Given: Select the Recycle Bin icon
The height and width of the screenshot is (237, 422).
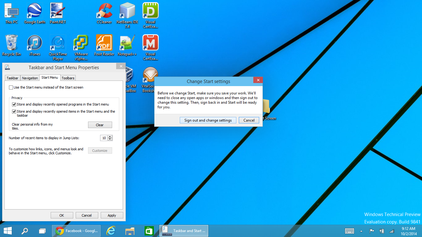Looking at the screenshot, I should (x=11, y=45).
